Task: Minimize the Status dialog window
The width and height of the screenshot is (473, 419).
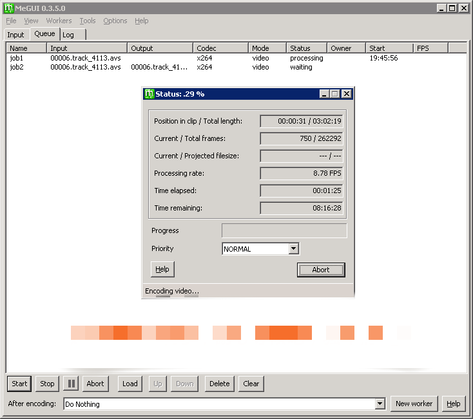Action: (x=325, y=94)
